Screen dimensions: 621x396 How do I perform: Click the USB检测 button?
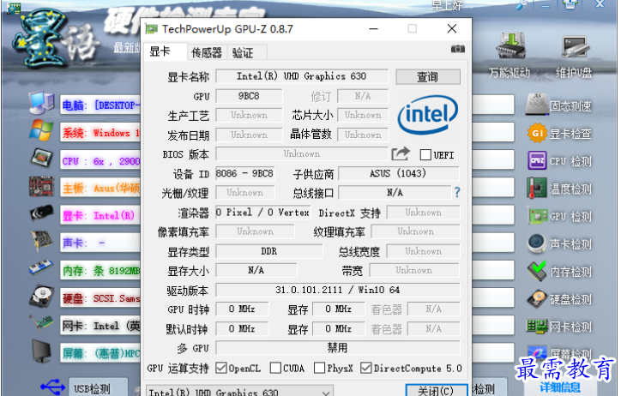coord(99,387)
